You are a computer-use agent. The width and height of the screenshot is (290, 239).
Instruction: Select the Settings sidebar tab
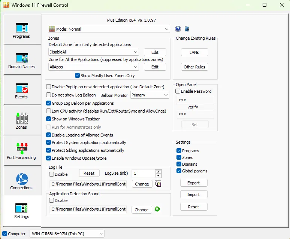point(22,211)
